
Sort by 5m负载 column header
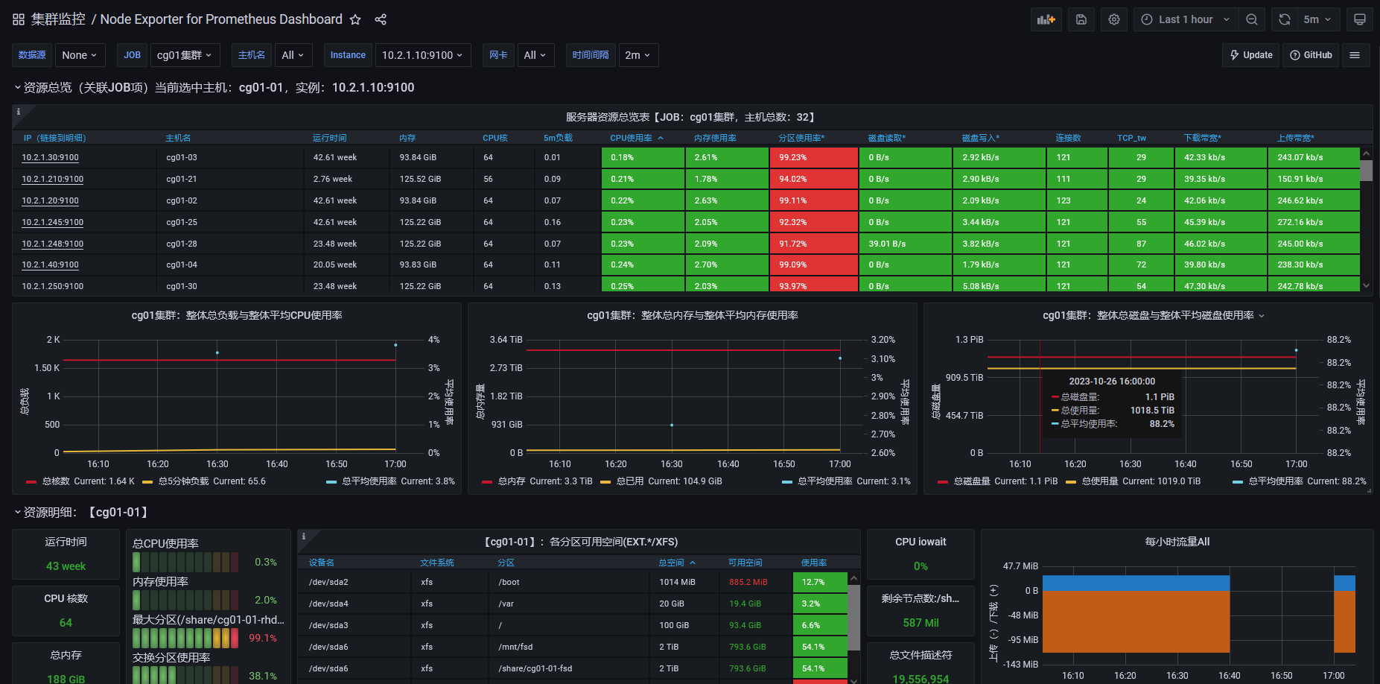[x=558, y=138]
